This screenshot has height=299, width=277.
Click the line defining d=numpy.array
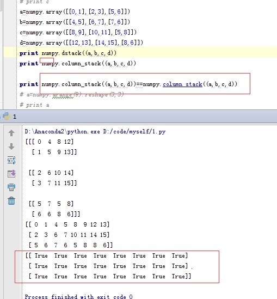[x=81, y=42]
